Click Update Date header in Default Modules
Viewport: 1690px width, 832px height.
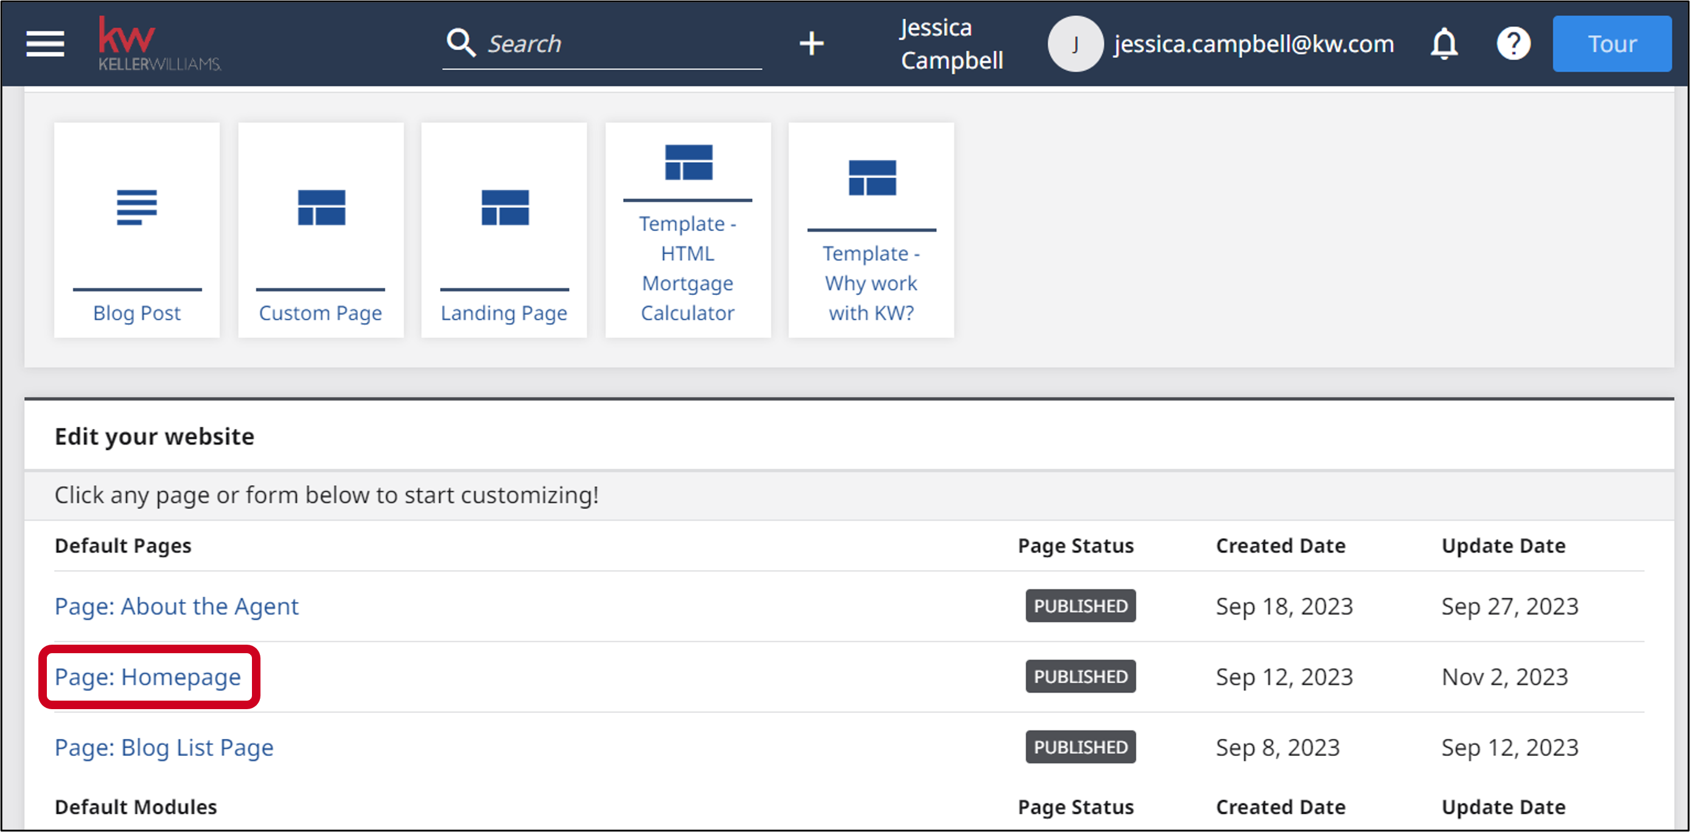click(x=1504, y=806)
